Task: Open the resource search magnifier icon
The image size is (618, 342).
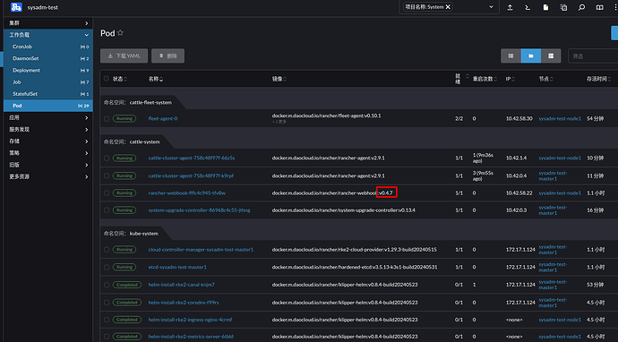Action: pyautogui.click(x=581, y=7)
